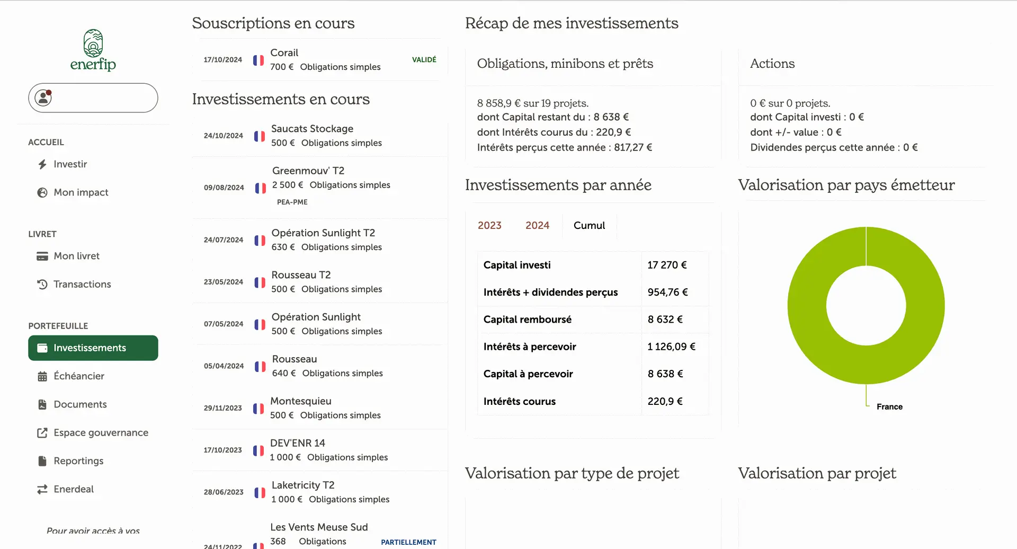
Task: Click the external link icon for Espace gouvernance
Action: [42, 433]
